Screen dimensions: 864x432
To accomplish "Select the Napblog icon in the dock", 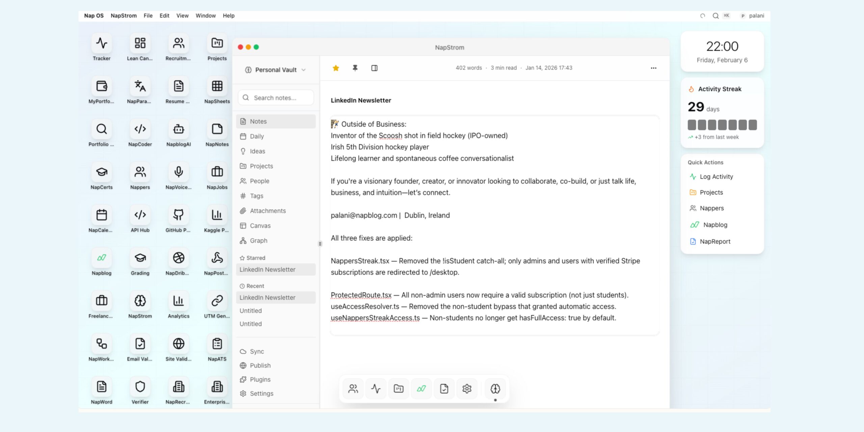I will [x=421, y=388].
